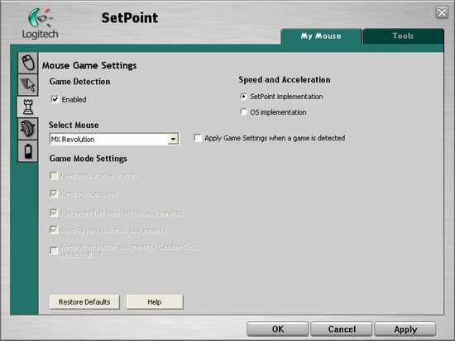
Task: Uncheck the Game Detection Enabled checkbox
Action: pos(55,99)
